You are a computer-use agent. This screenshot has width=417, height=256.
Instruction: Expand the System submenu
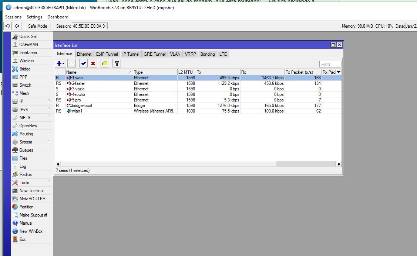click(x=48, y=142)
